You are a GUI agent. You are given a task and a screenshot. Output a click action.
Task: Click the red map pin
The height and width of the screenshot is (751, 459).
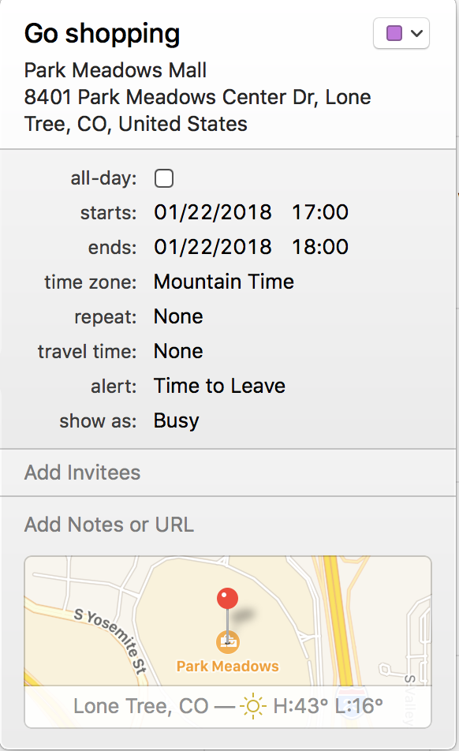(x=227, y=600)
